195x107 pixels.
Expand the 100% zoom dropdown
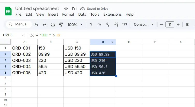pyautogui.click(x=75, y=25)
